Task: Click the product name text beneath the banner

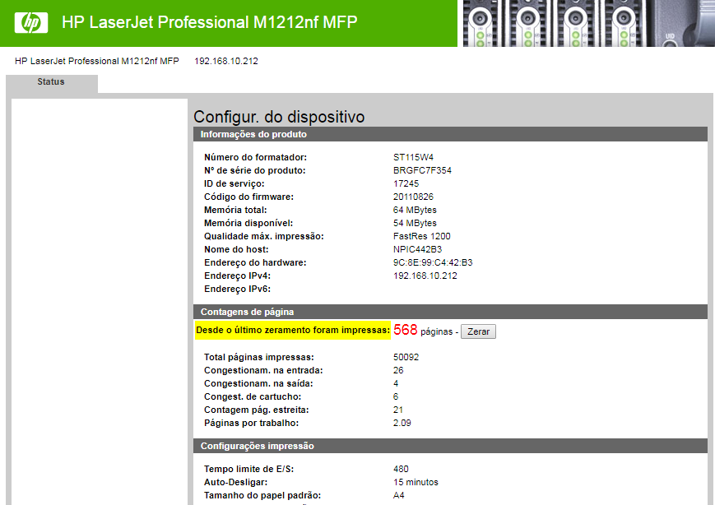Action: (96, 61)
